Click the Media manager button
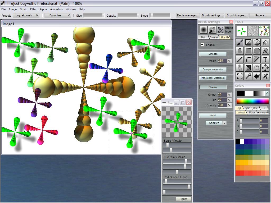271x203 pixels. tap(188, 15)
